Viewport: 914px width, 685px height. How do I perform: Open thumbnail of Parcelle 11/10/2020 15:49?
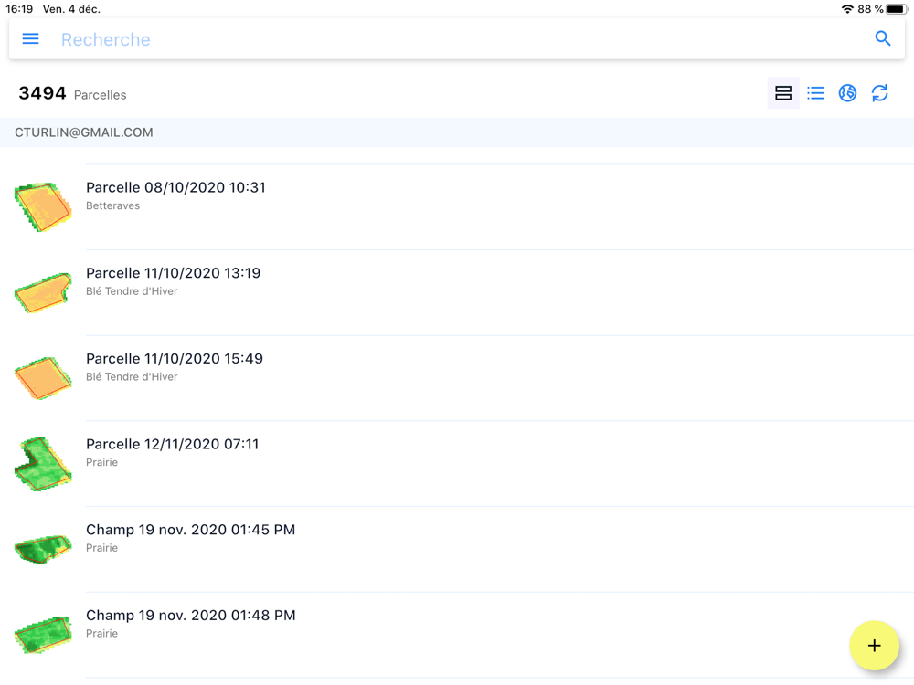(43, 378)
